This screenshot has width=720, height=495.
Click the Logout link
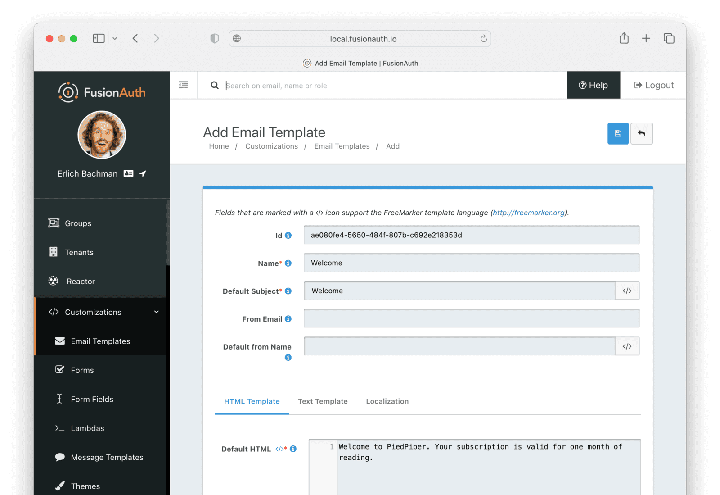coord(654,85)
